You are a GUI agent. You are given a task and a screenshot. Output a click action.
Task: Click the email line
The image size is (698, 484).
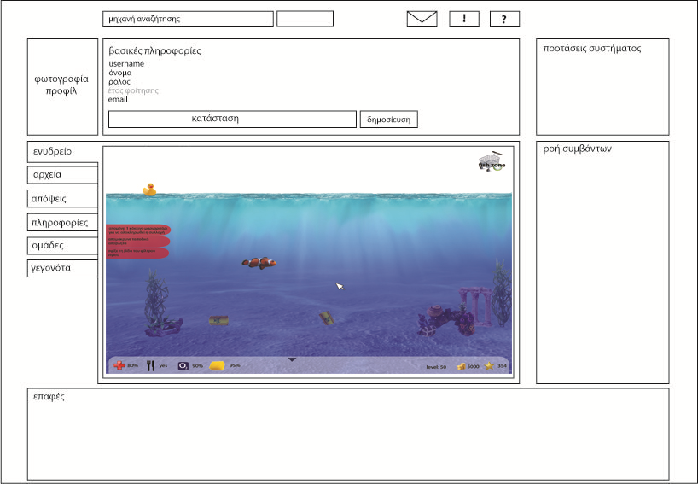(118, 99)
